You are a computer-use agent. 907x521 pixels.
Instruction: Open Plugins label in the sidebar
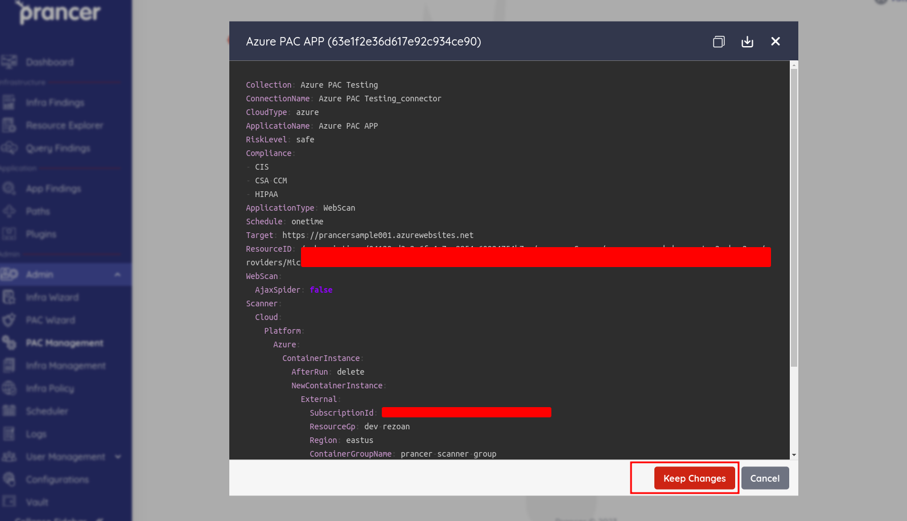pos(41,234)
